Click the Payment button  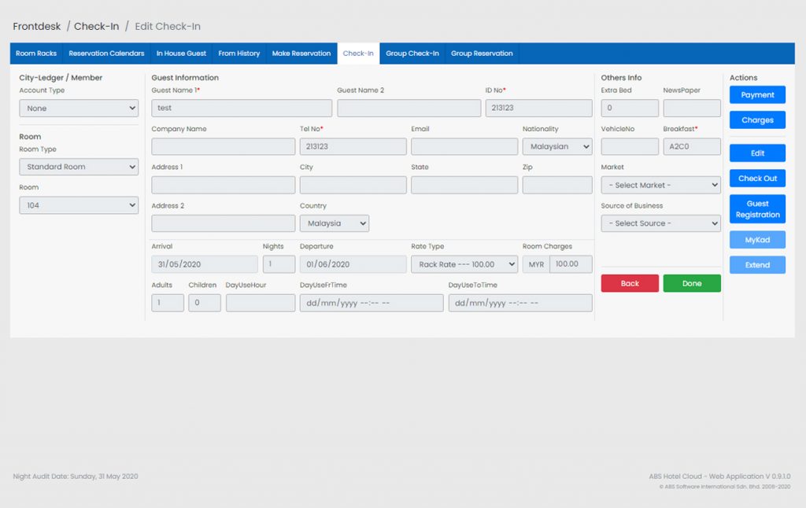pos(757,95)
